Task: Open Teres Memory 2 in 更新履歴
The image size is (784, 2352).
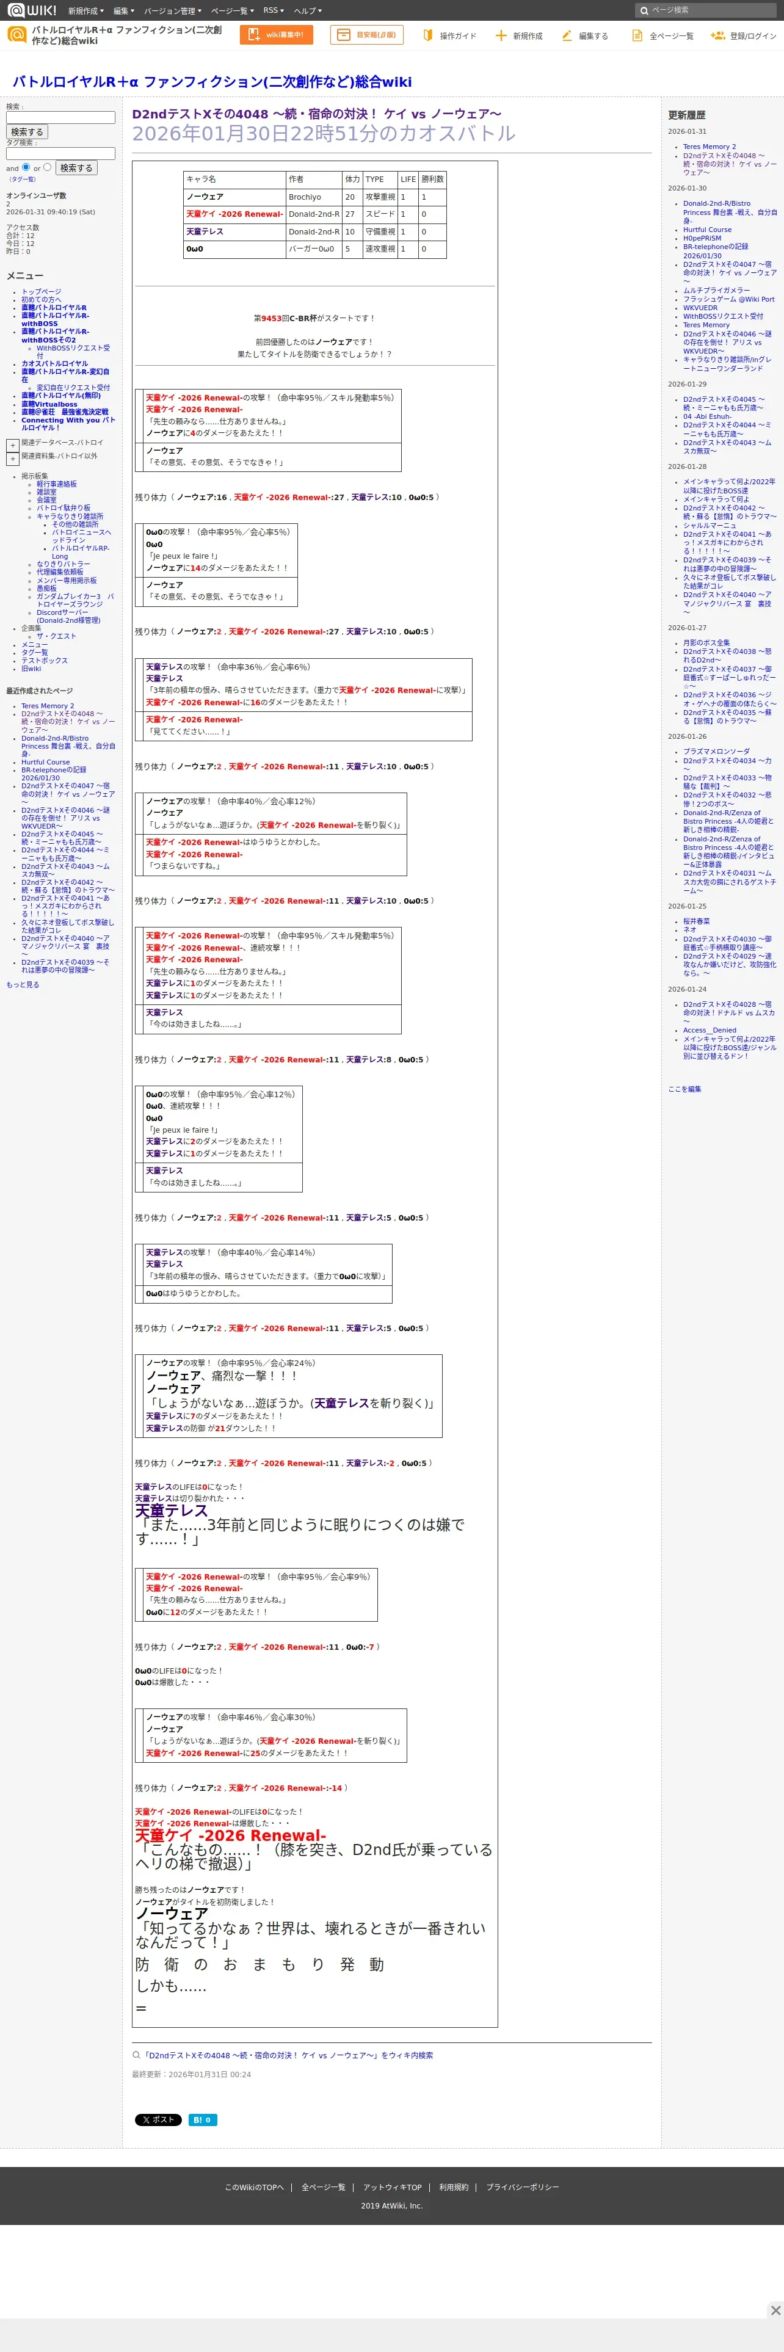Action: (709, 146)
